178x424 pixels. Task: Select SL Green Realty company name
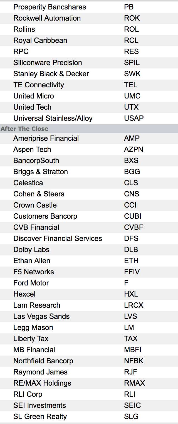[x=40, y=416]
